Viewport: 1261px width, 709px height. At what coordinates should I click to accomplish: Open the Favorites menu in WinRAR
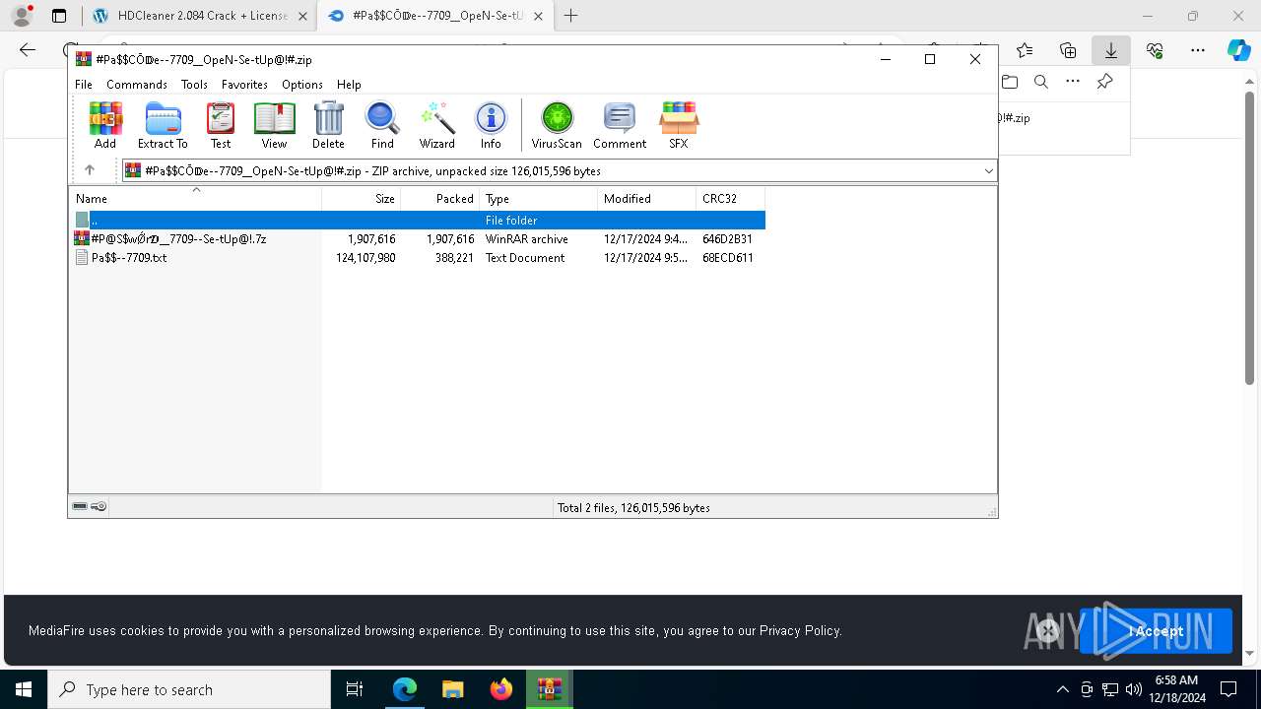pyautogui.click(x=244, y=85)
